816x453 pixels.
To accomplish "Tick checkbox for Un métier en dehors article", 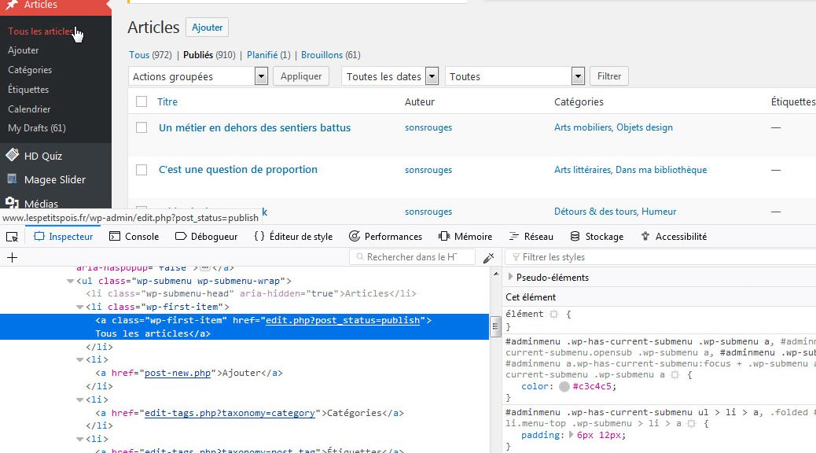I will (x=142, y=127).
